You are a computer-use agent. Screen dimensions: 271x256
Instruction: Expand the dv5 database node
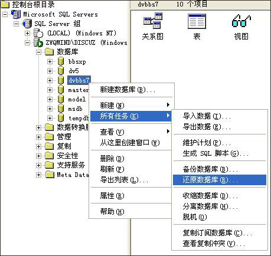[50, 71]
